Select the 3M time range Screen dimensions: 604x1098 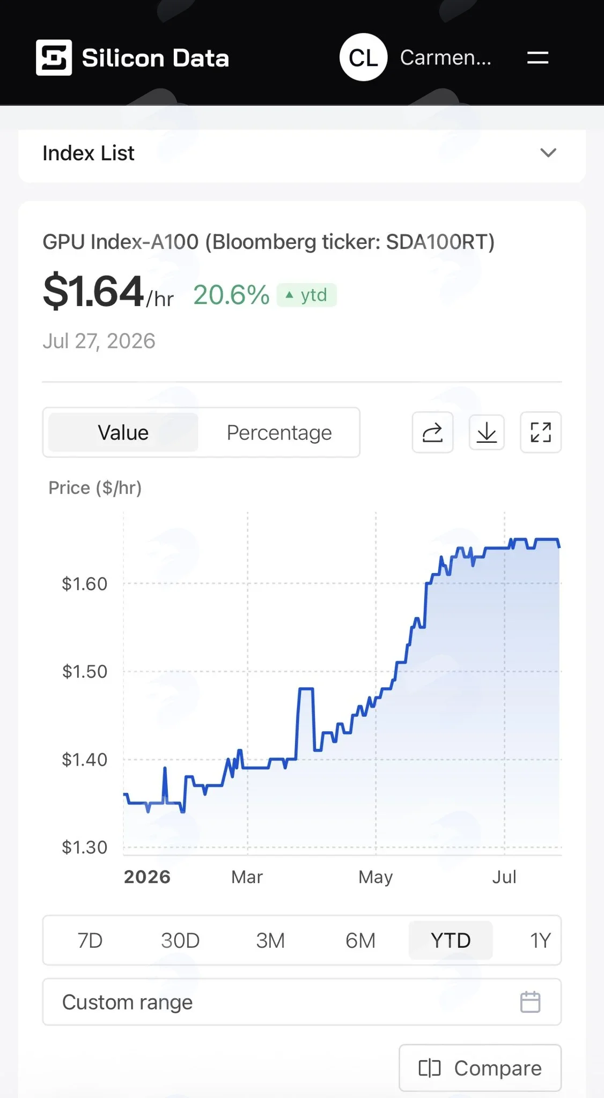pyautogui.click(x=270, y=940)
